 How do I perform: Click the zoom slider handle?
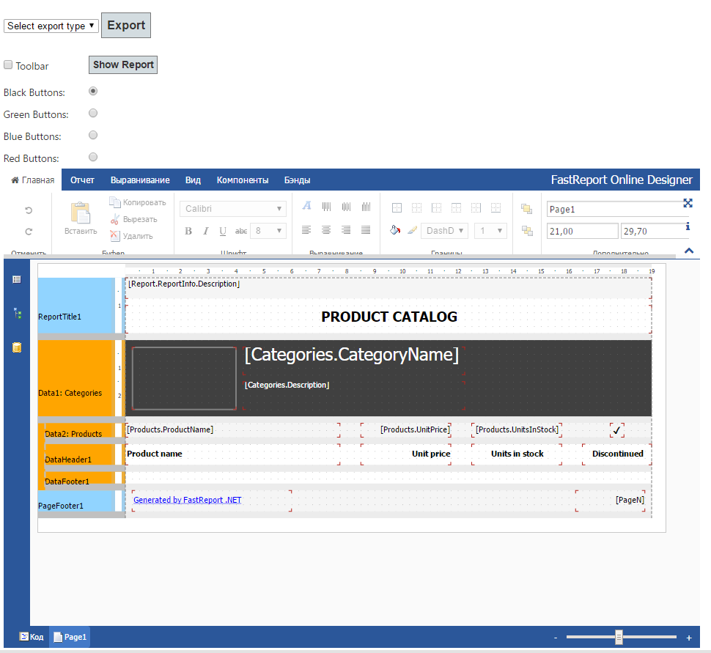[619, 637]
